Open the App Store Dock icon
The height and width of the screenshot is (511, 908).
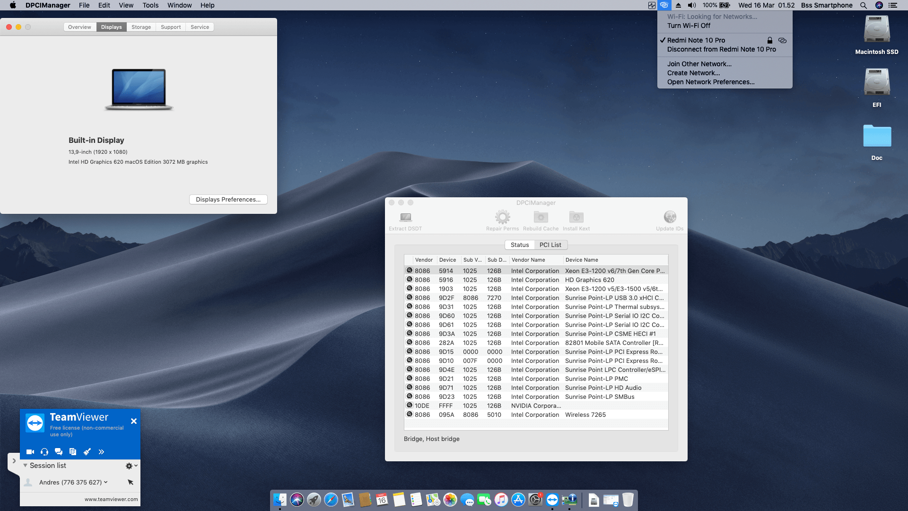tap(518, 500)
